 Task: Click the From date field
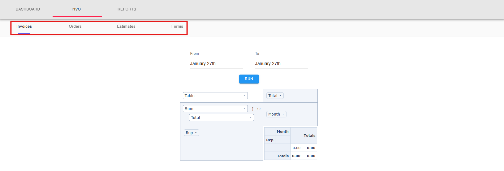coord(217,64)
